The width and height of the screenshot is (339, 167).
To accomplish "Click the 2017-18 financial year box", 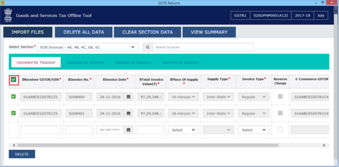I will (x=302, y=16).
